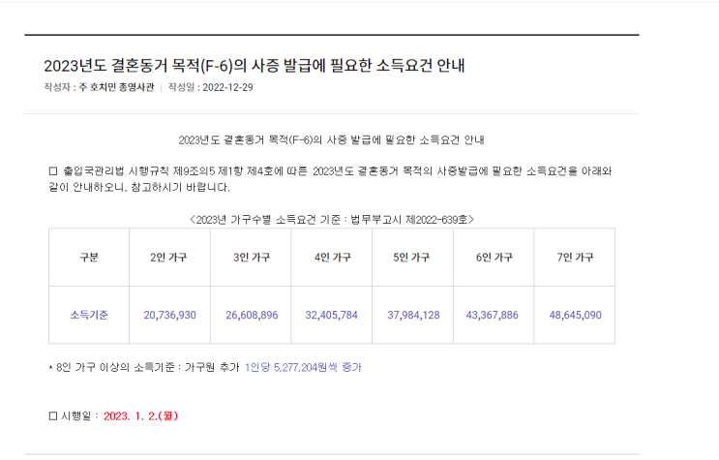This screenshot has width=719, height=460.
Task: Click the income value 48,645,090
Action: pos(576,315)
